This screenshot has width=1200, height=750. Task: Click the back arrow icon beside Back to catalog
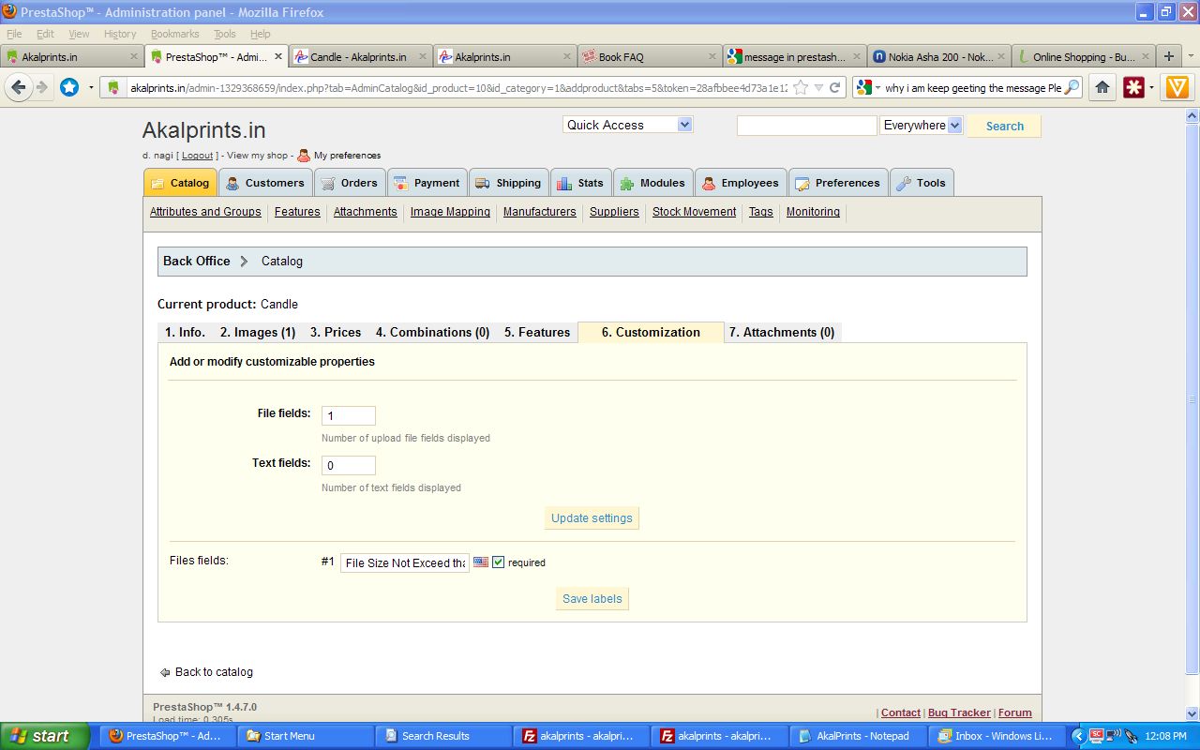(165, 672)
